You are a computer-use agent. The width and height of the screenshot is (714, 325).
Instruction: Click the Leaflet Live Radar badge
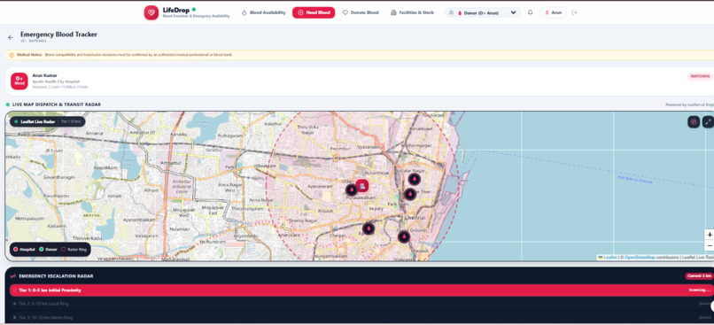click(x=47, y=121)
